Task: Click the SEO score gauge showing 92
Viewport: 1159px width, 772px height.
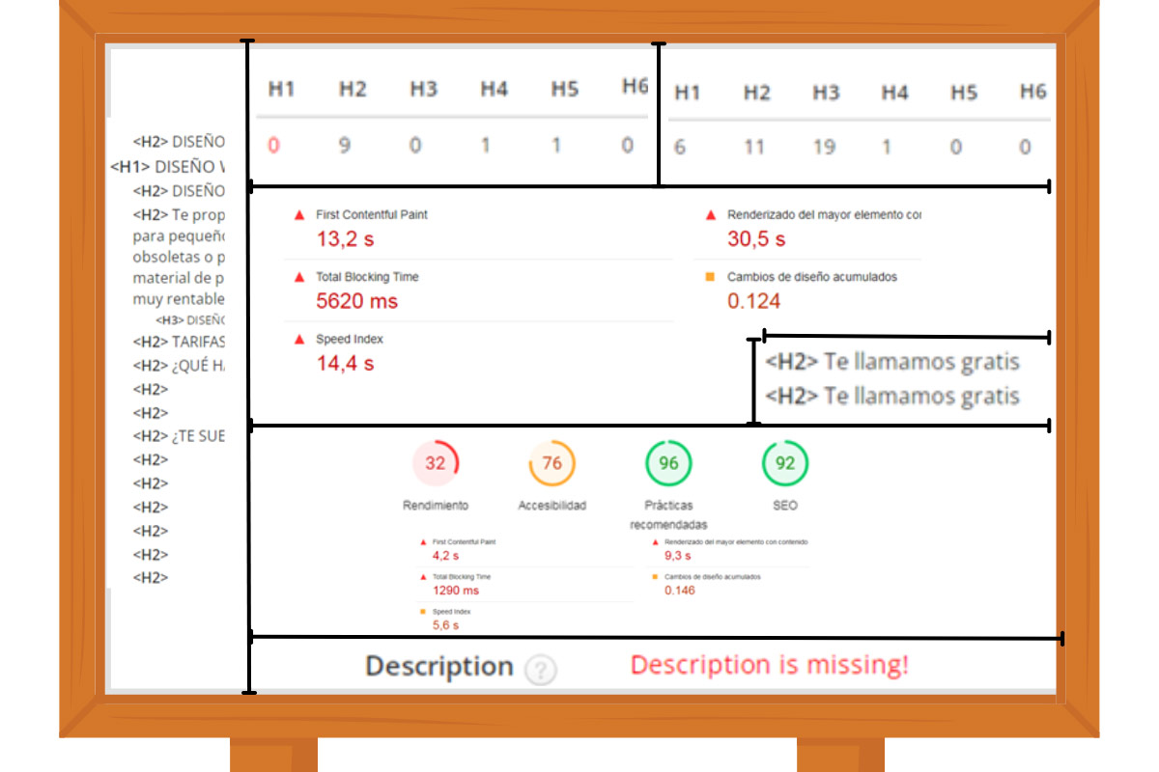Action: pos(785,463)
